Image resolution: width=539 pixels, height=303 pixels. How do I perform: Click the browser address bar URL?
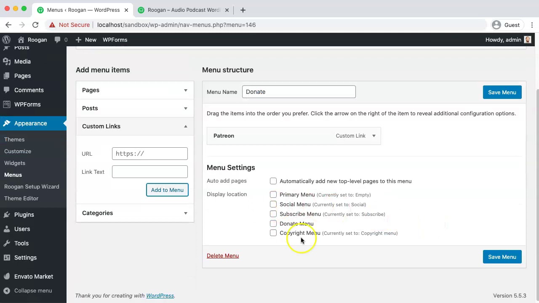click(x=176, y=25)
